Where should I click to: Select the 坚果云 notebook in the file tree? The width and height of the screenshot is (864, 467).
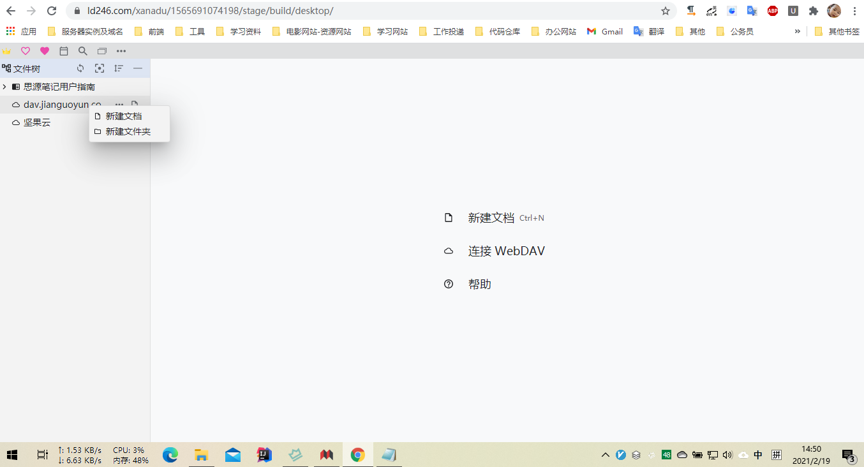(36, 122)
